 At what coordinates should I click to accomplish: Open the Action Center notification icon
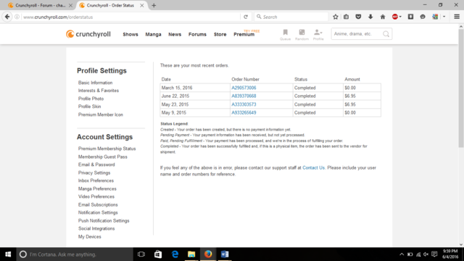(434, 254)
